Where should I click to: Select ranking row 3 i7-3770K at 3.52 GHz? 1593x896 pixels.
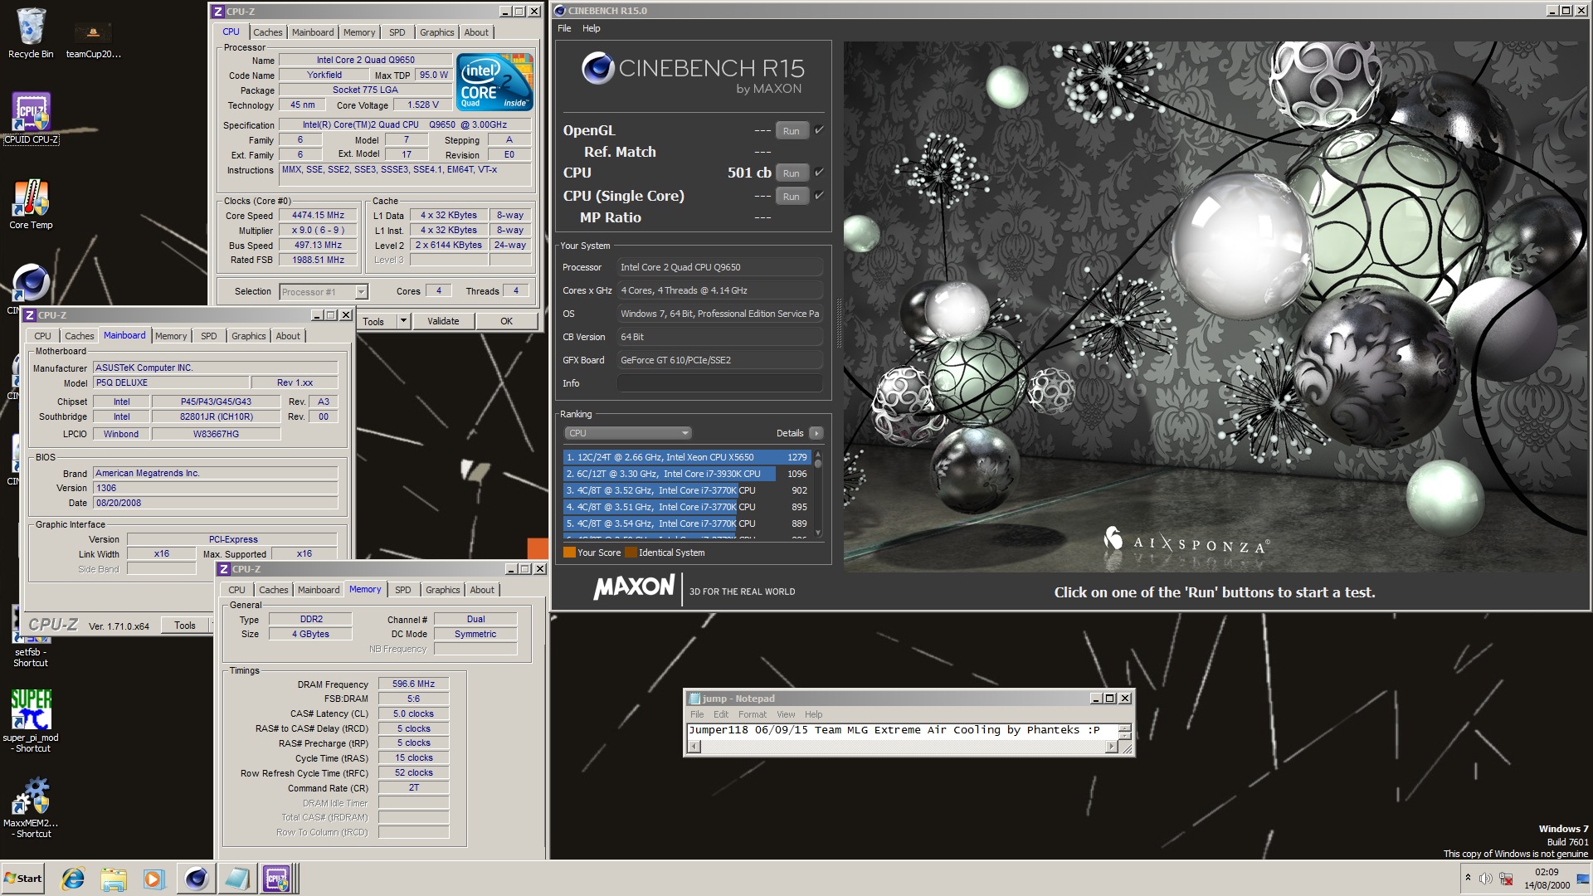[687, 490]
